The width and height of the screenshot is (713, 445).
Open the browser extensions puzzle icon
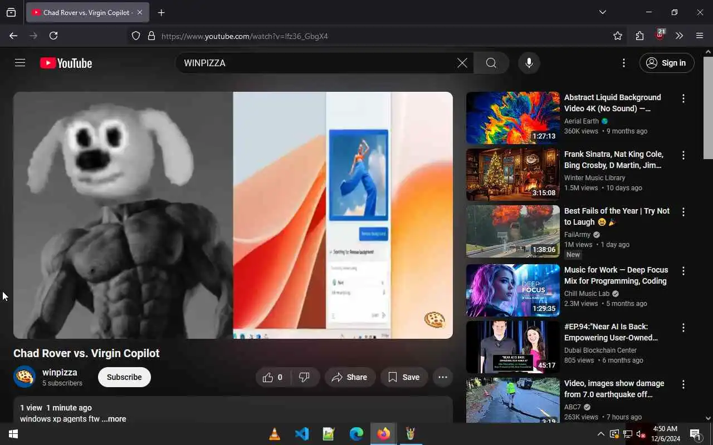(x=639, y=36)
